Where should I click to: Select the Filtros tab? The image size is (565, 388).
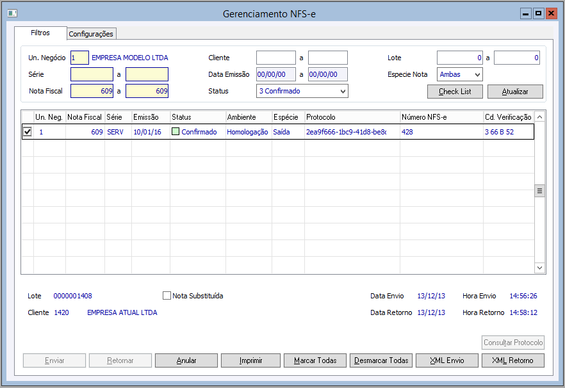[40, 33]
